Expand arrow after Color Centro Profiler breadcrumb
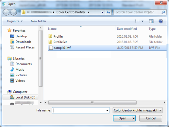Screen dimensions: 169x127 click(88, 12)
